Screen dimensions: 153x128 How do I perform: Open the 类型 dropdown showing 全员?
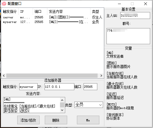click(x=89, y=105)
